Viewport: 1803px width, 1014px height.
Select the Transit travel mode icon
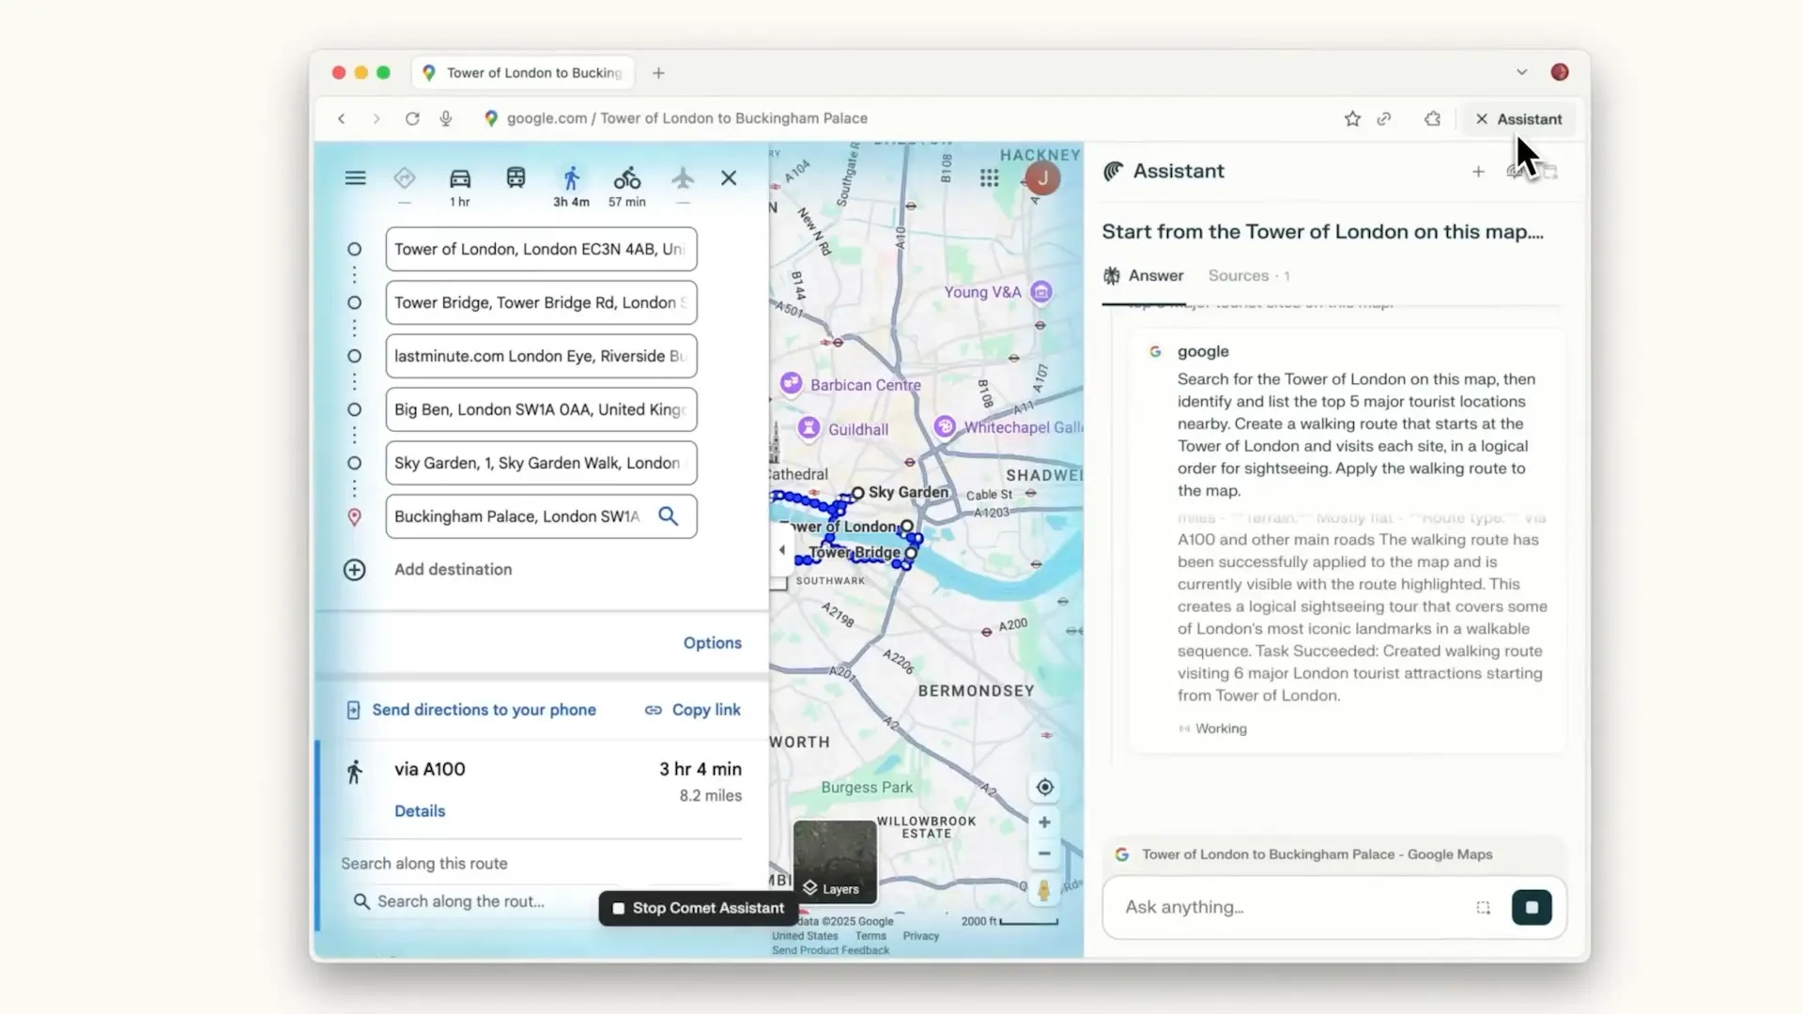(x=516, y=178)
